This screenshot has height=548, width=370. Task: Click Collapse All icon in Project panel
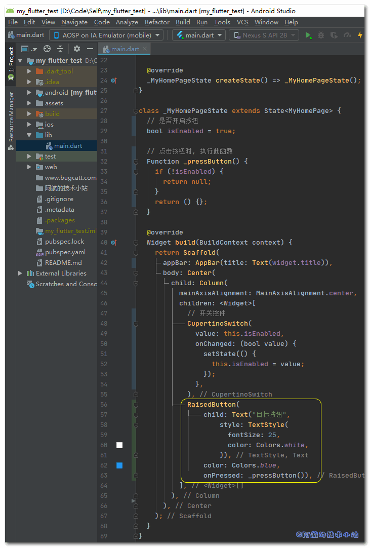[60, 49]
